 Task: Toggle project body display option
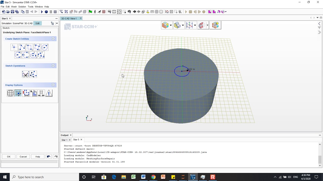tap(34, 93)
